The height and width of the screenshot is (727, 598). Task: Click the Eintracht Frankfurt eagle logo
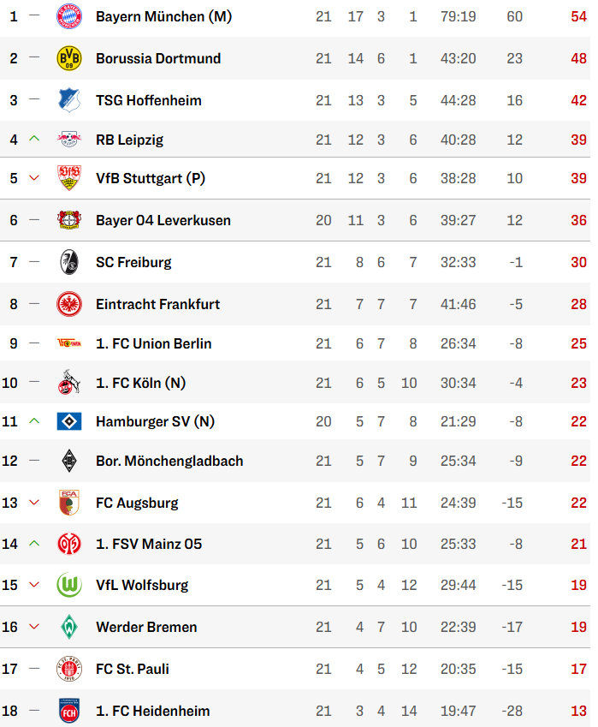coord(69,304)
